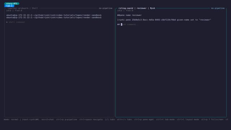This screenshot has width=231, height=130.
Task: Click the no-pipeline label on the Shell pane
Action: tap(105, 8)
